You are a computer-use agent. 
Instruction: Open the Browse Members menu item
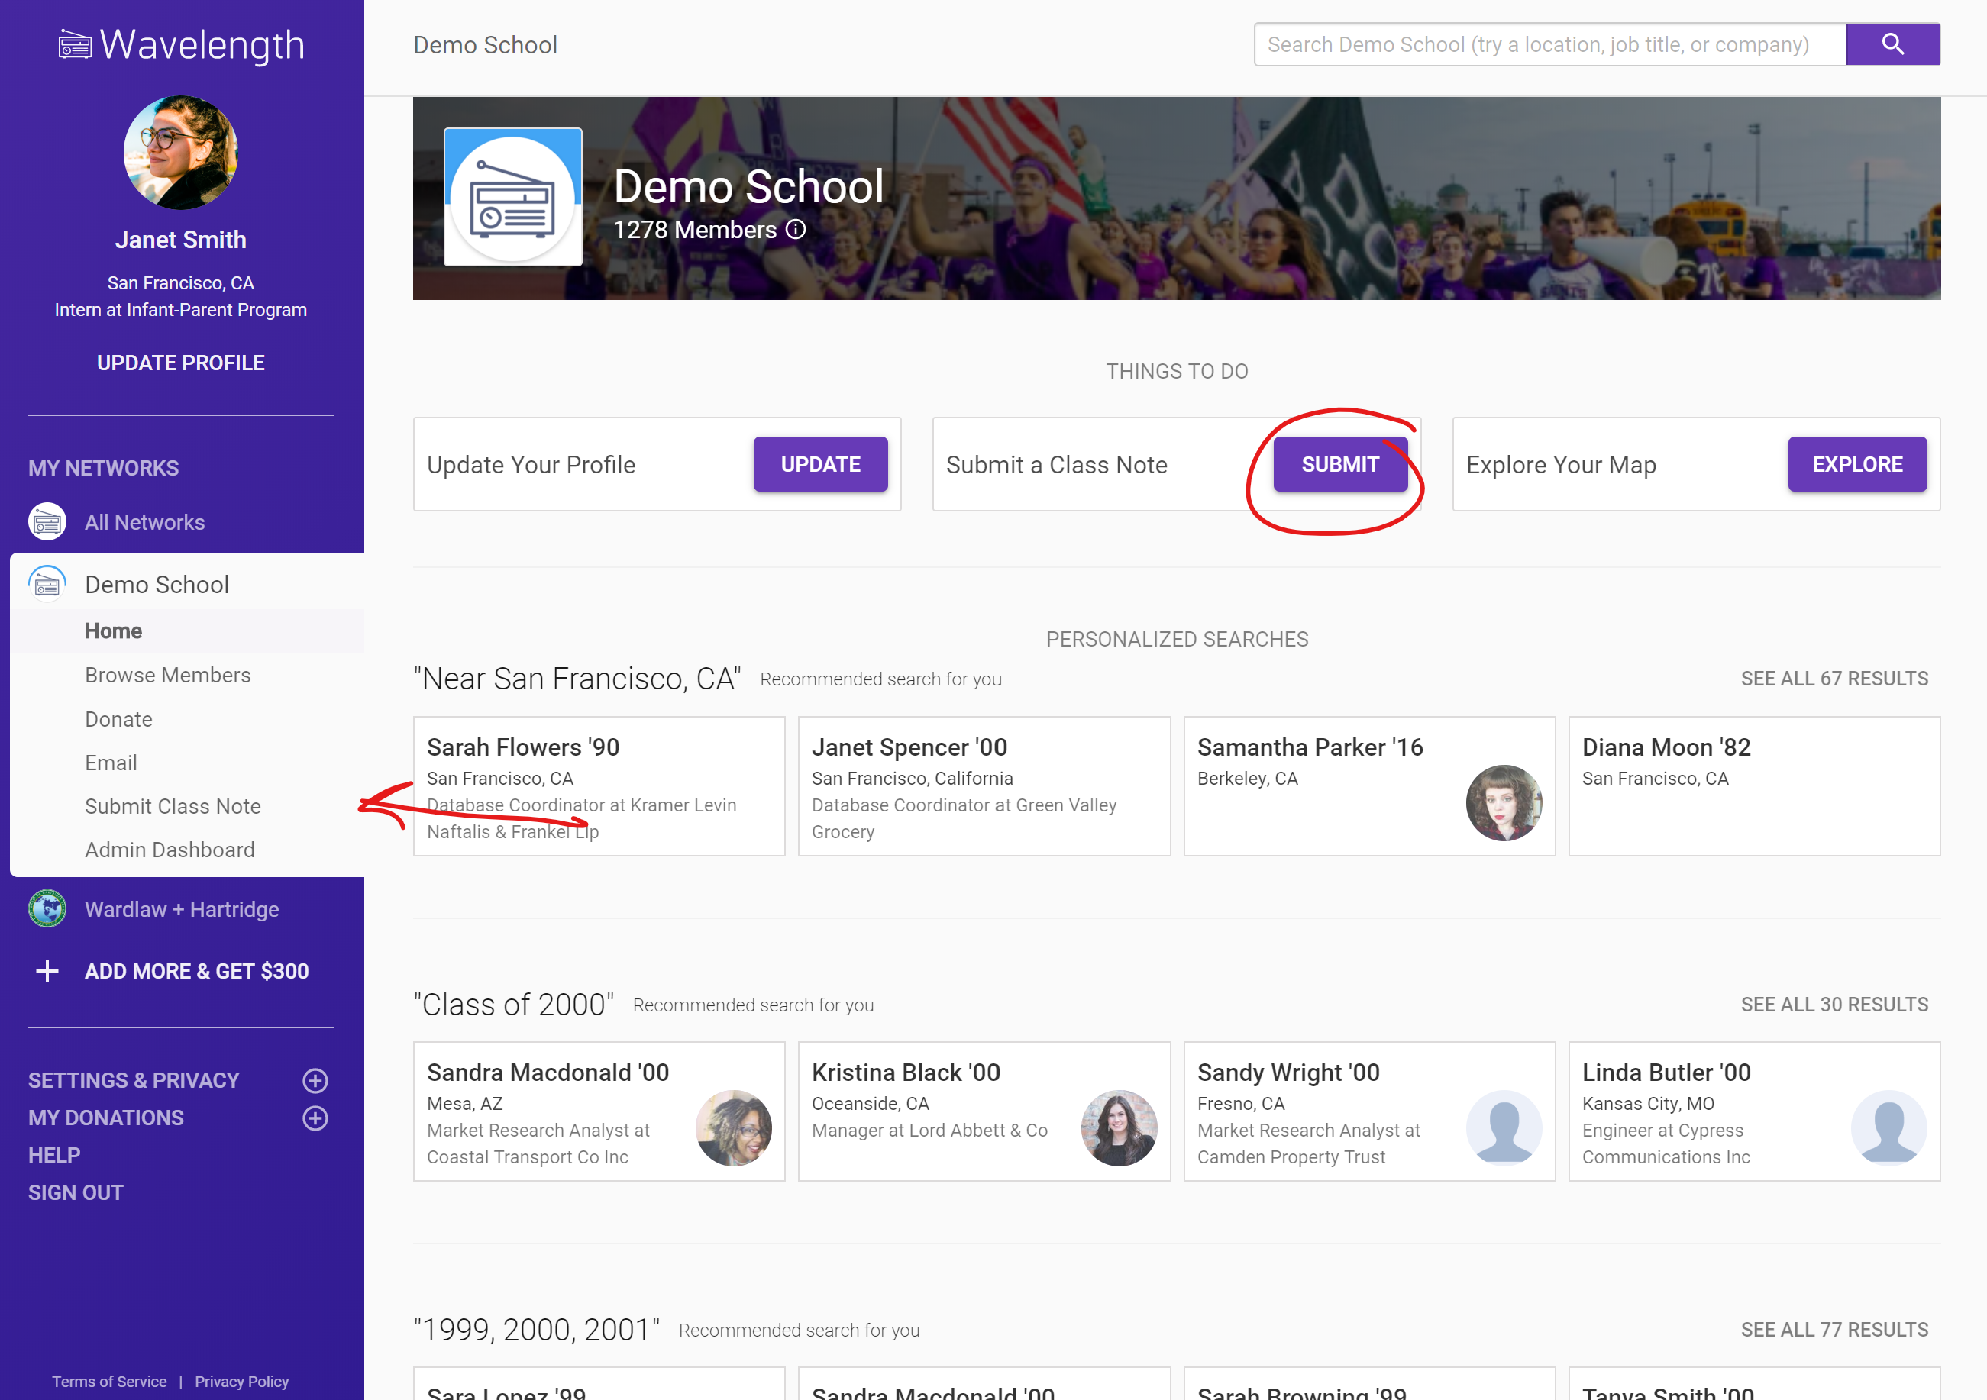coord(168,675)
